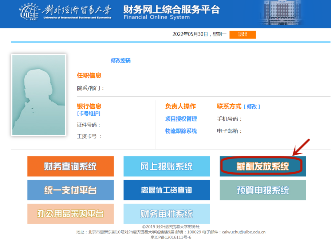Click the 电子邮箱 label
The height and width of the screenshot is (240, 331).
[x=229, y=131]
